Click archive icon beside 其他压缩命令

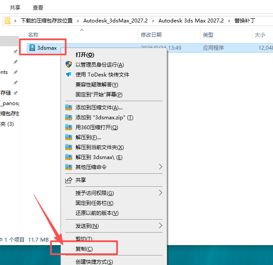69,167
